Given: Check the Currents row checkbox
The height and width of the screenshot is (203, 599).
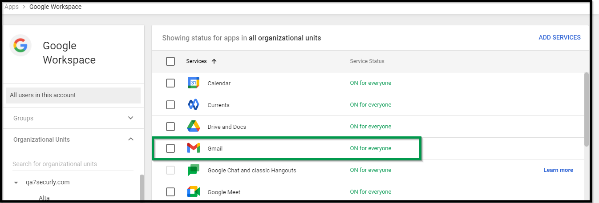Looking at the screenshot, I should coord(170,105).
